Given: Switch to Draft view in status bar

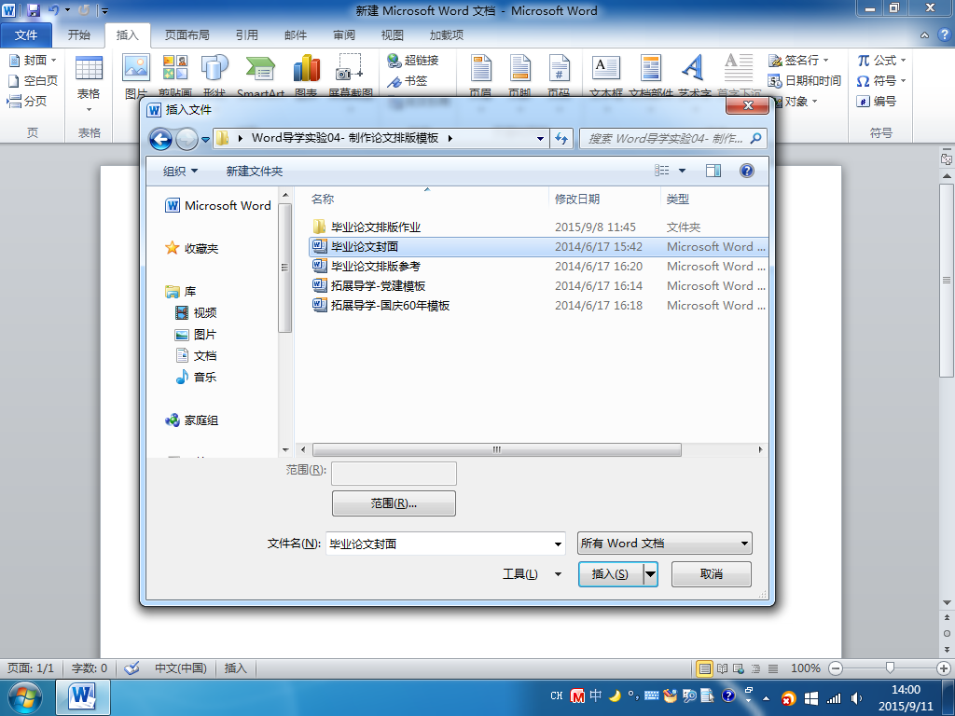Looking at the screenshot, I should pyautogui.click(x=773, y=668).
